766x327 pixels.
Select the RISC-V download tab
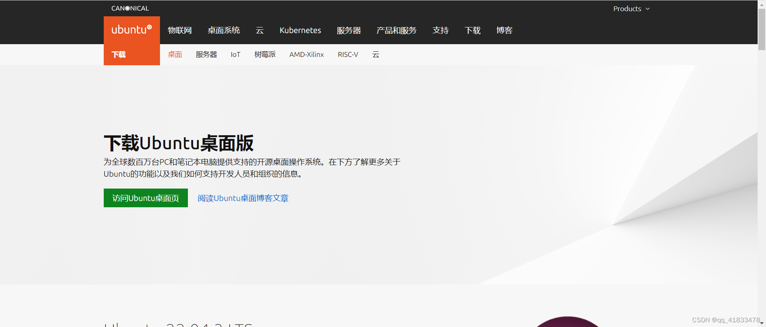click(x=348, y=54)
